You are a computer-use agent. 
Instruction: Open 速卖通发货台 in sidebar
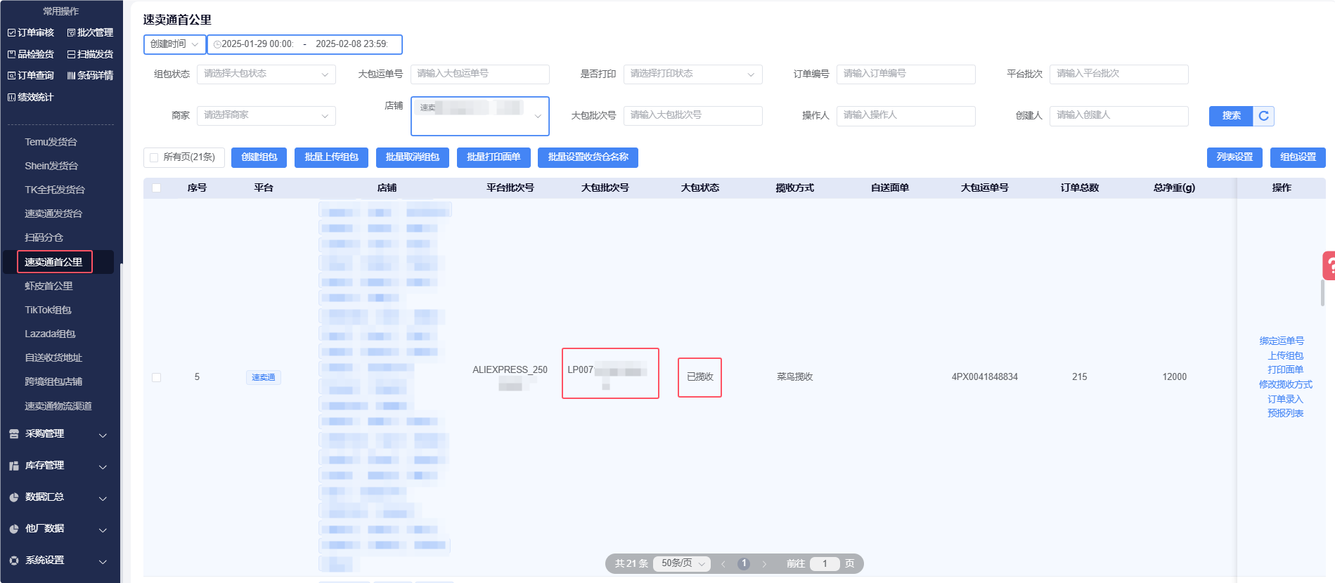pyautogui.click(x=53, y=214)
